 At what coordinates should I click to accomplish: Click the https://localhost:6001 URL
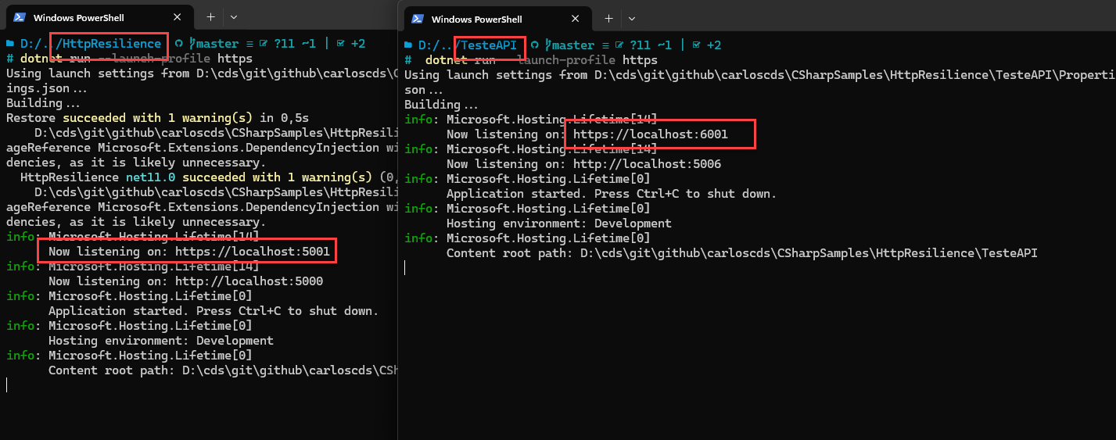tap(650, 134)
